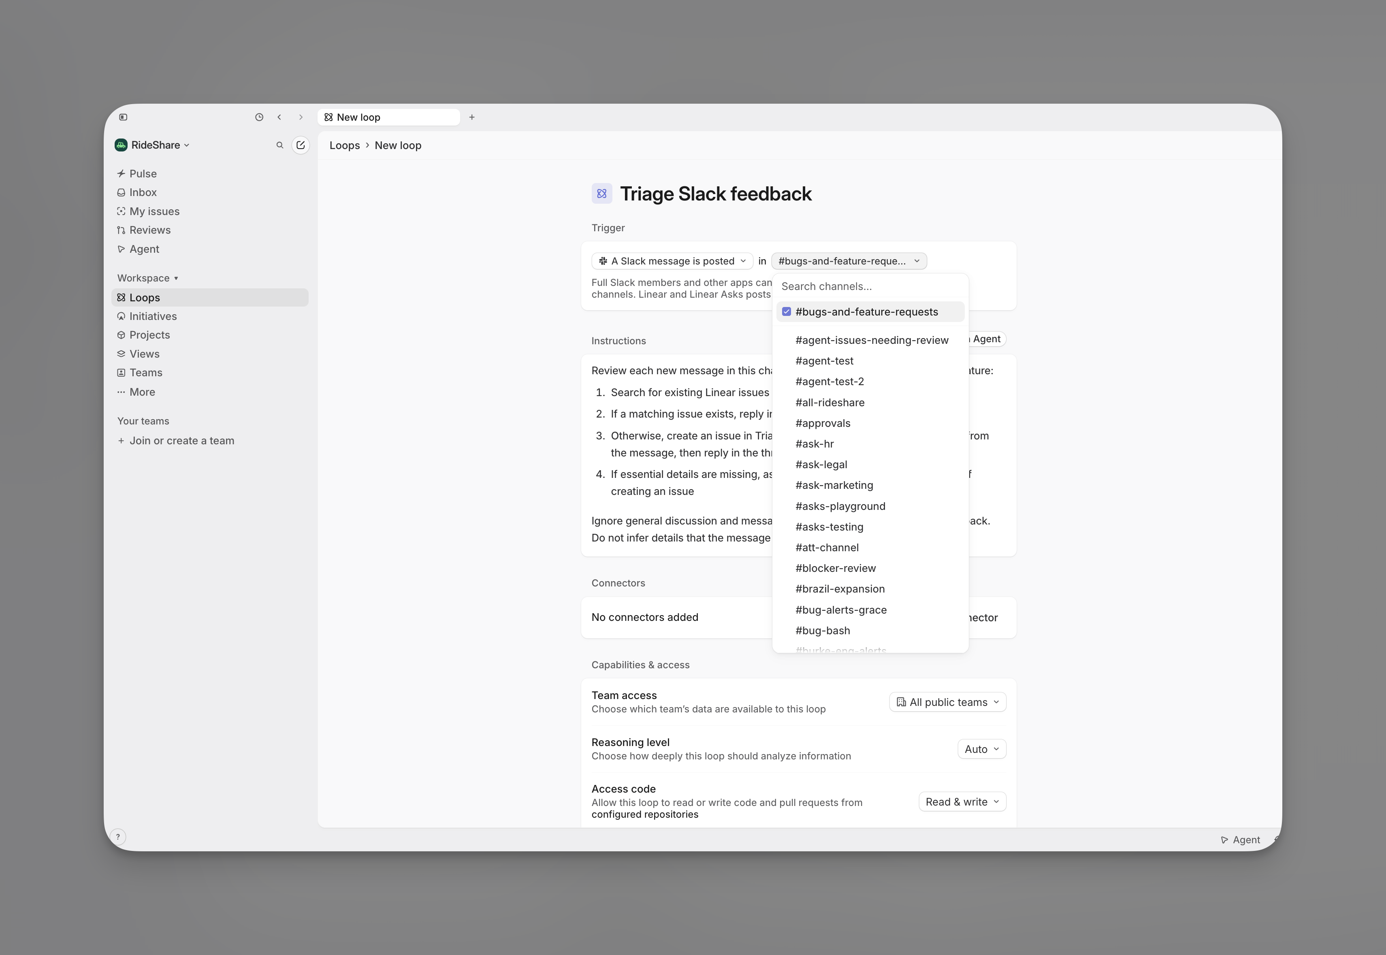Image resolution: width=1386 pixels, height=955 pixels.
Task: Click the Your teams heading
Action: coord(143,421)
